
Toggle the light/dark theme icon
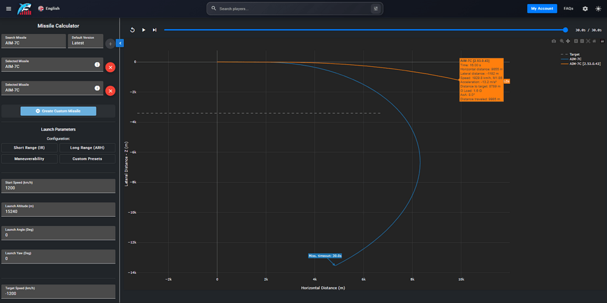click(599, 9)
